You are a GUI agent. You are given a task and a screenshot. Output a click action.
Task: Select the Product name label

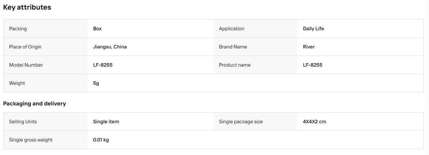[x=234, y=65]
